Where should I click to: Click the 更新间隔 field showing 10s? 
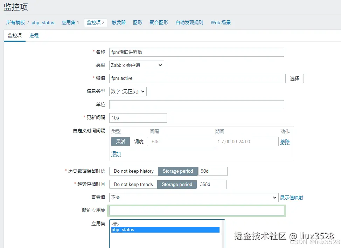tap(138, 118)
